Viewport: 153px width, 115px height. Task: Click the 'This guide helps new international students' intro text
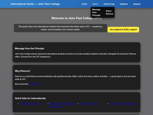point(60,28)
